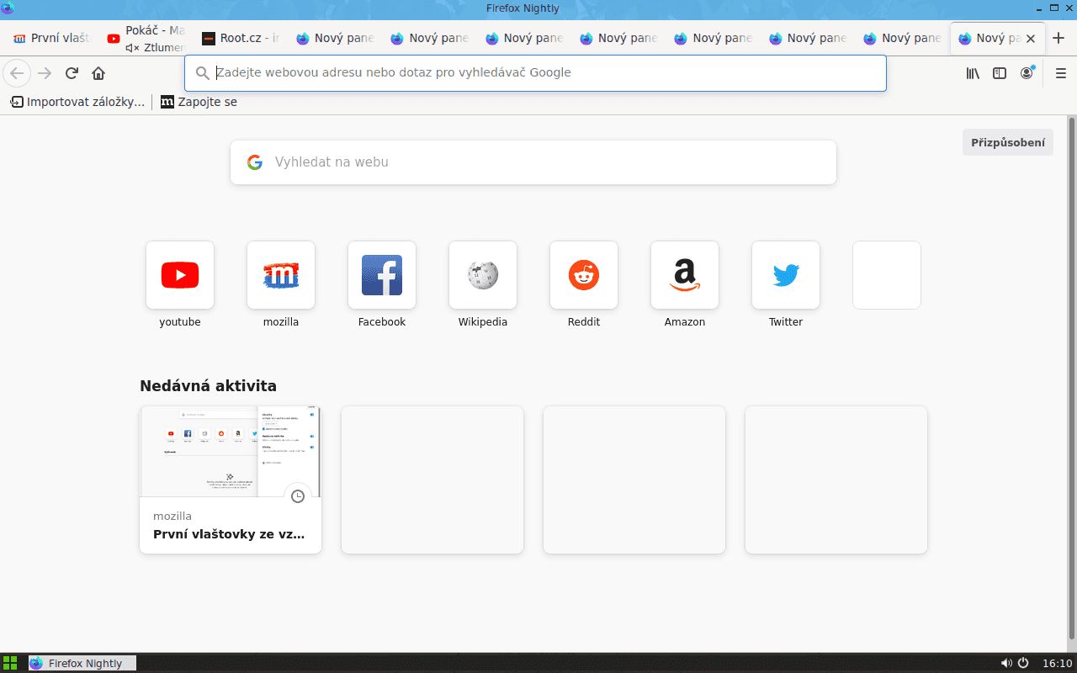
Task: Click the Nedávná aktivita heading
Action: [x=208, y=386]
